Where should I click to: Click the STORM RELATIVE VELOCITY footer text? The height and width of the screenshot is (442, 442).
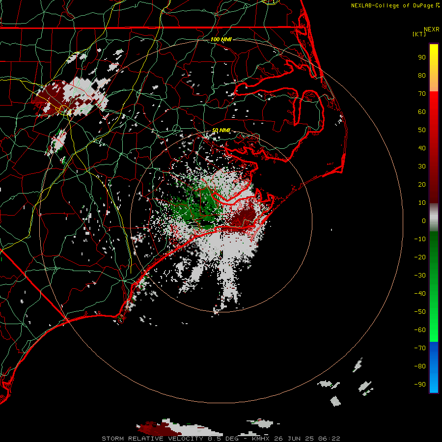pos(153,439)
